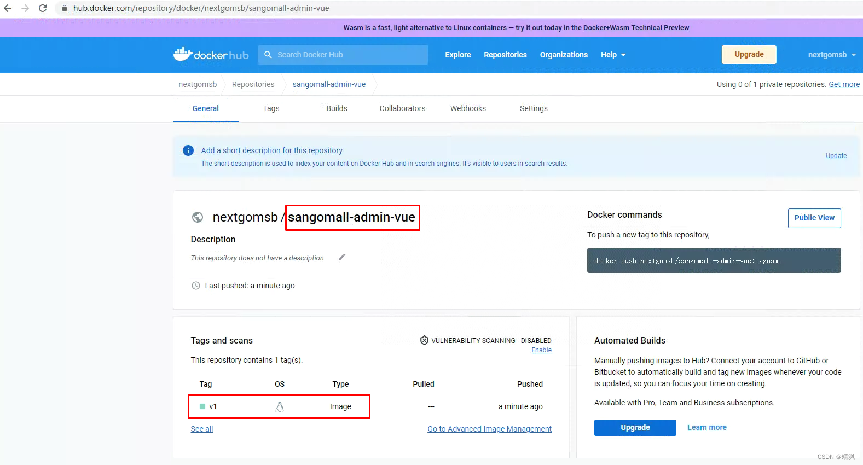This screenshot has width=863, height=465.
Task: Click the Pulled column header
Action: [424, 384]
